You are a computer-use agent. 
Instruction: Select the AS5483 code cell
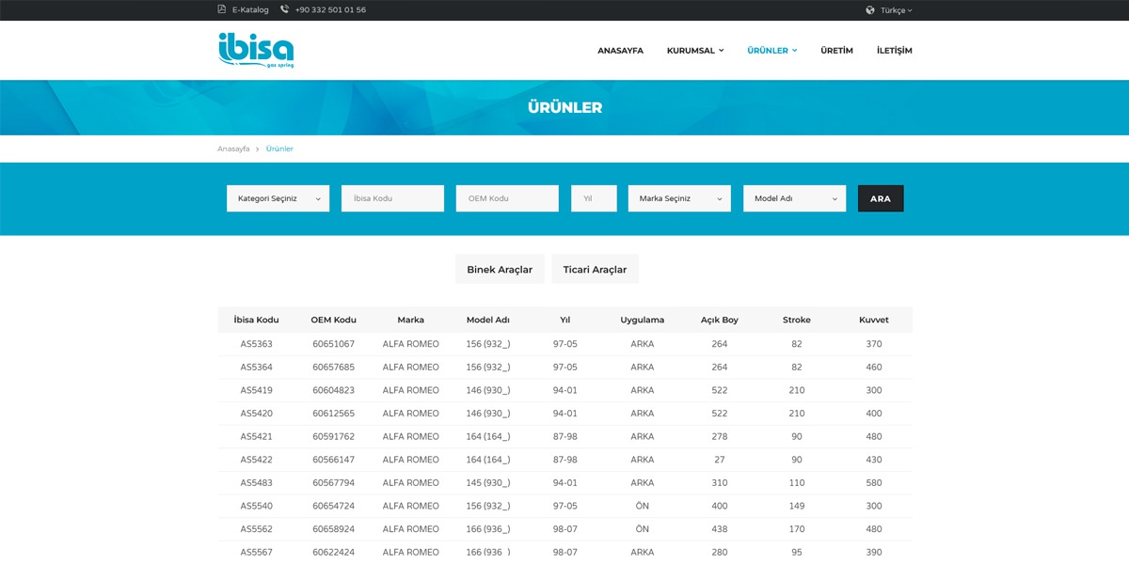pos(256,482)
